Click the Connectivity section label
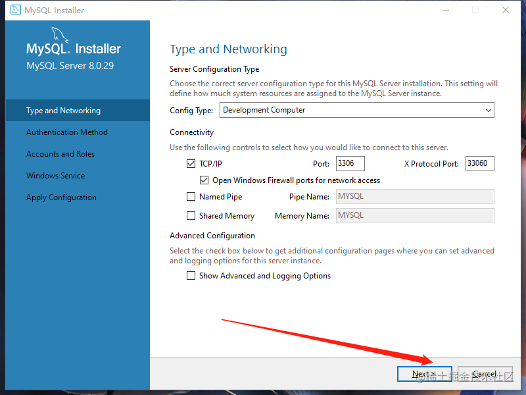526x395 pixels. coord(191,132)
